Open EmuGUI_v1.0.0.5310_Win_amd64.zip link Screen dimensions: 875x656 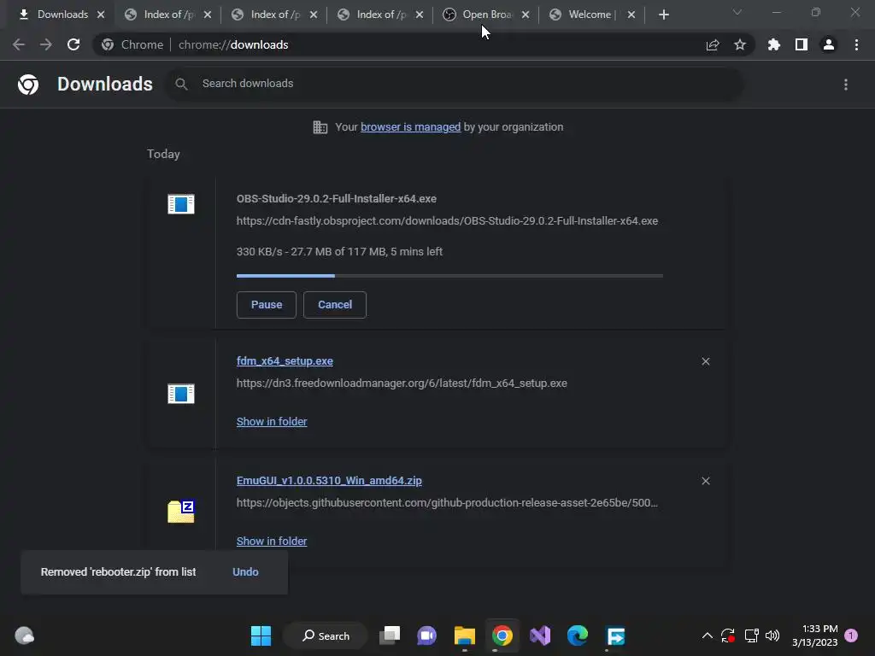click(329, 481)
